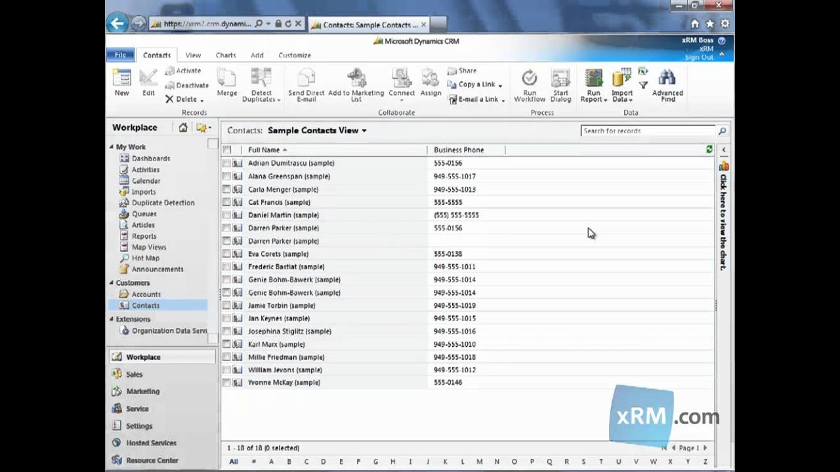Image resolution: width=840 pixels, height=472 pixels.
Task: Check the box for Karl Marx (sample)
Action: (226, 344)
